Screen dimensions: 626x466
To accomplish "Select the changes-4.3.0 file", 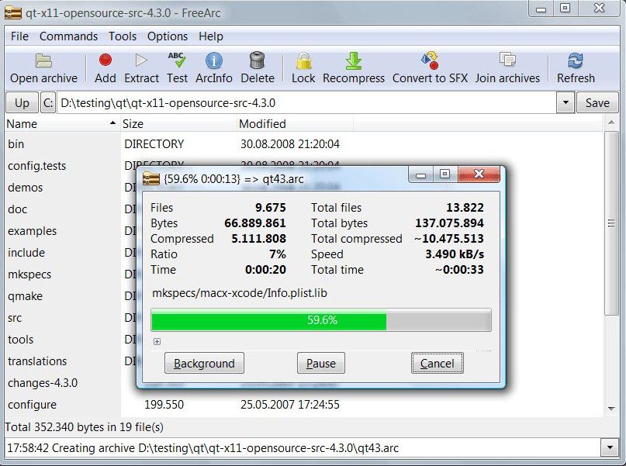I will click(x=43, y=383).
